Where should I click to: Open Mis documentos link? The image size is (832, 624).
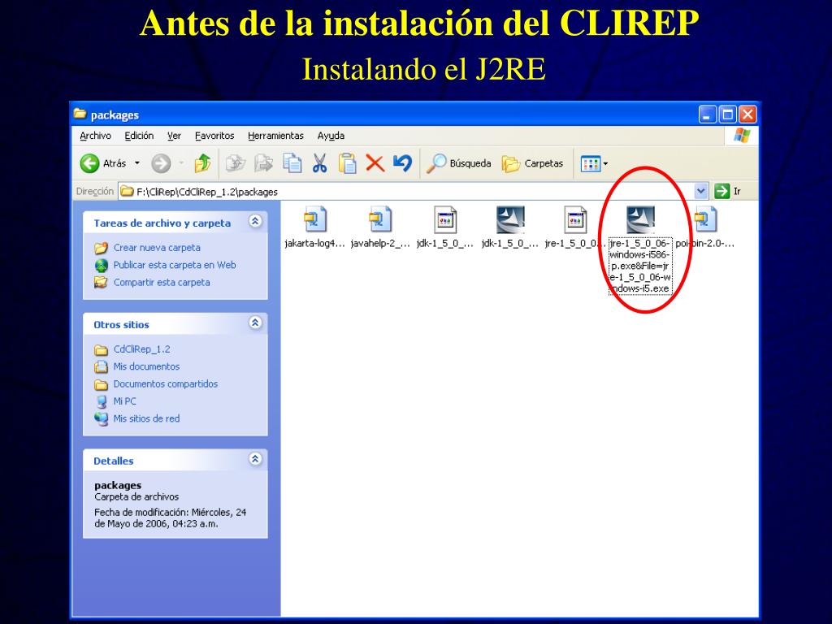[146, 366]
